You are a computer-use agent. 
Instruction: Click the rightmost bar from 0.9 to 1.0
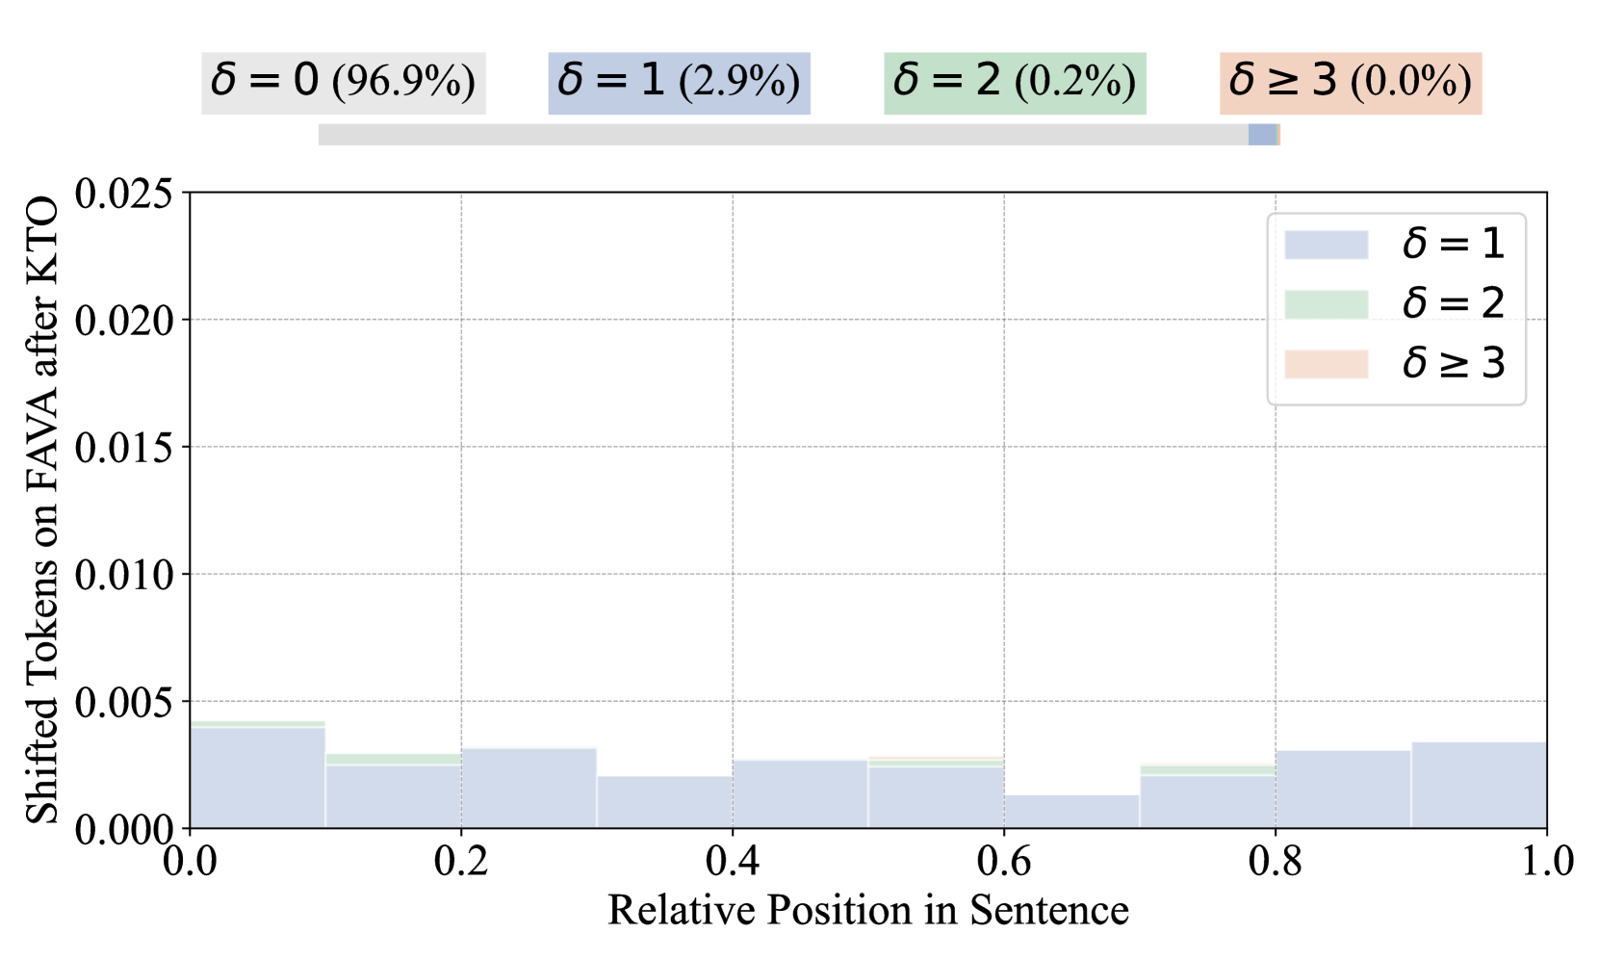tap(1479, 785)
